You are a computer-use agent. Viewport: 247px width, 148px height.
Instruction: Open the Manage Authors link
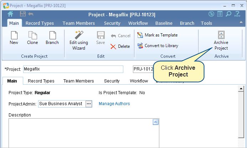coord(114,104)
